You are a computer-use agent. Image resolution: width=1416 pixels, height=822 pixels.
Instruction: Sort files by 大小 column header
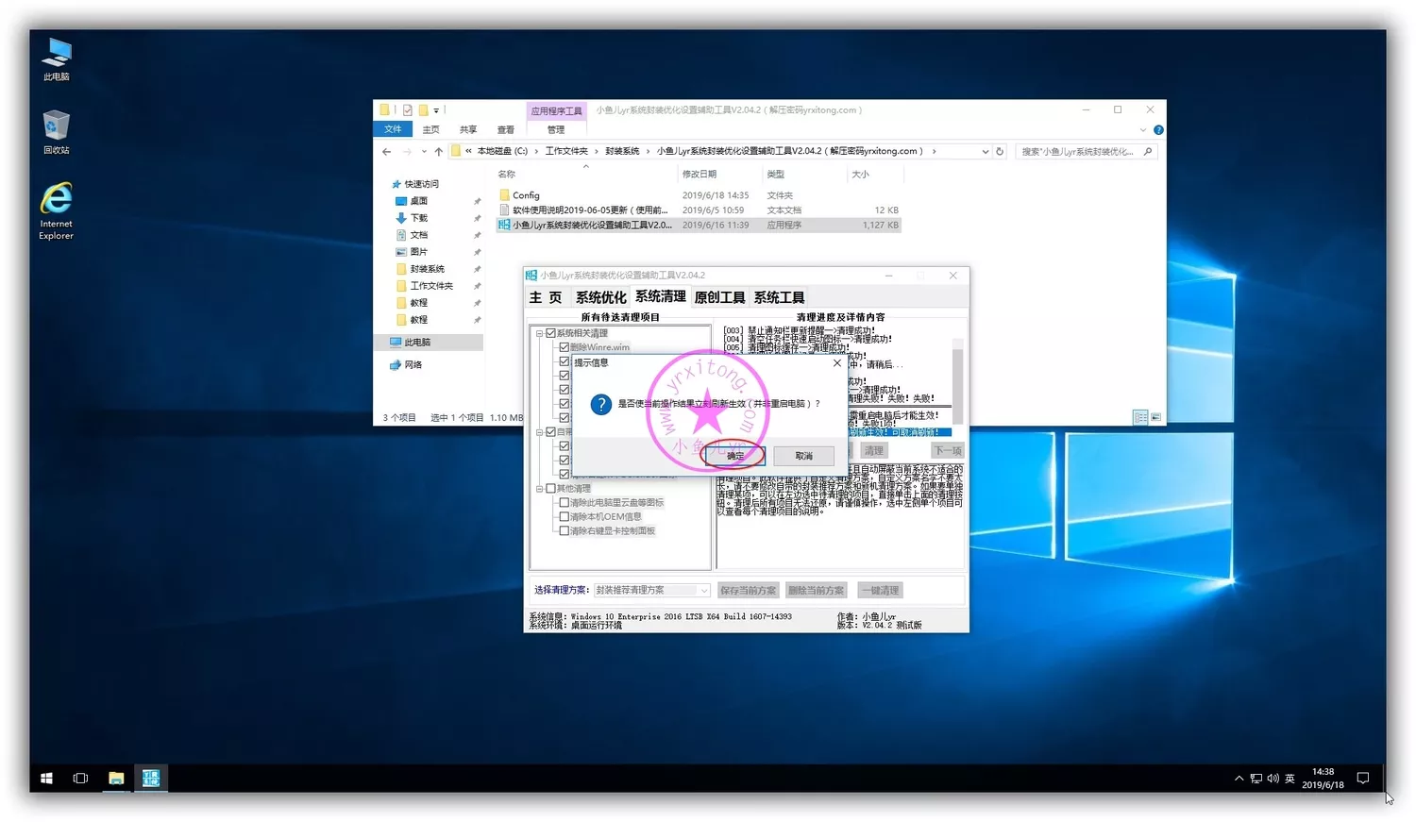(x=860, y=175)
